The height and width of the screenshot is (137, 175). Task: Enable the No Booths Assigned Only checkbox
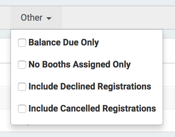click(22, 65)
